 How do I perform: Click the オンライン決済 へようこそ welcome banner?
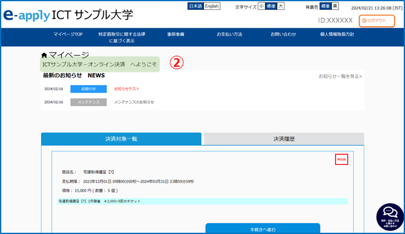[x=100, y=64]
